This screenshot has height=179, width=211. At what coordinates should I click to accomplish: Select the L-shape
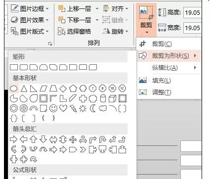(x=63, y=98)
